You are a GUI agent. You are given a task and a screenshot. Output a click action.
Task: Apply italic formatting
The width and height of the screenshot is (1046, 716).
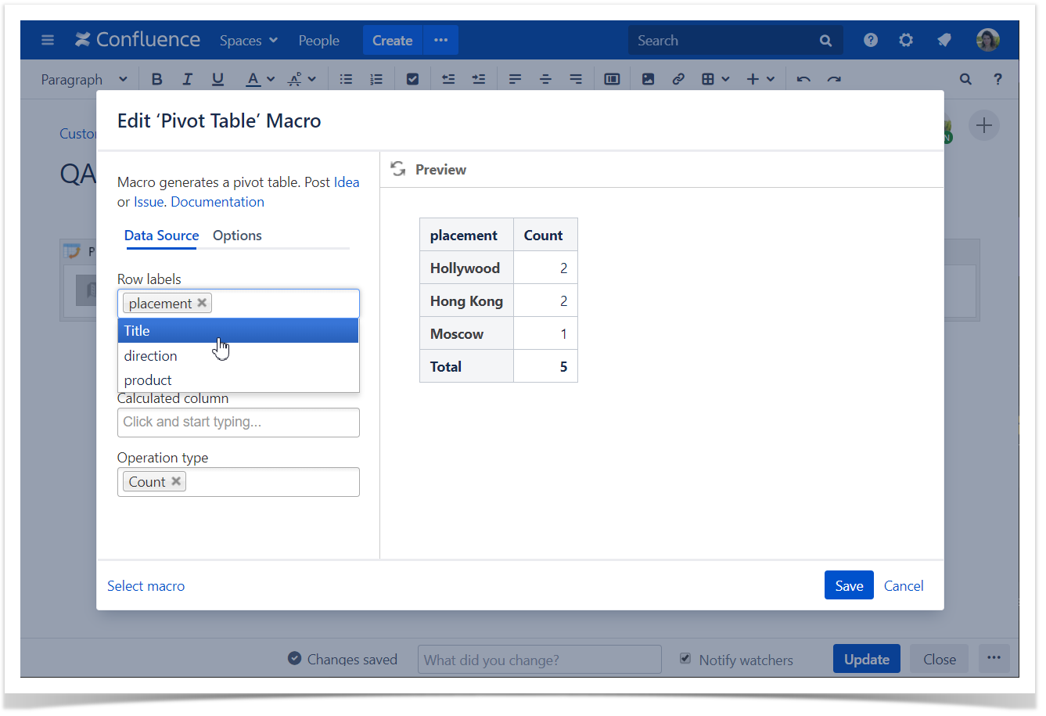tap(187, 78)
